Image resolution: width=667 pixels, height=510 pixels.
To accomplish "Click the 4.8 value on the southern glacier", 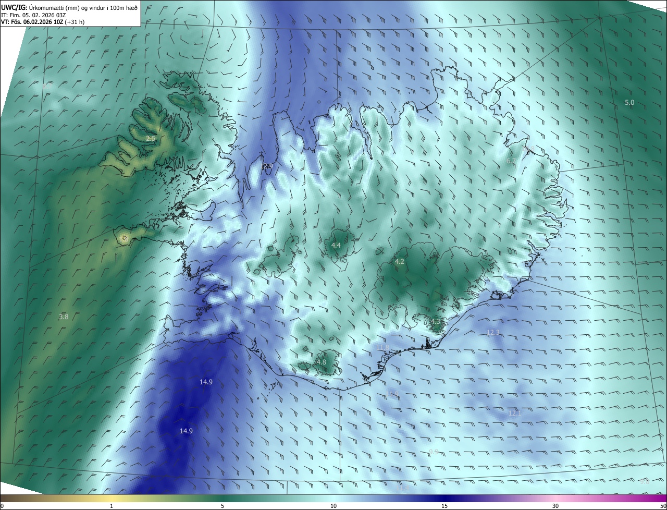I will 321,362.
